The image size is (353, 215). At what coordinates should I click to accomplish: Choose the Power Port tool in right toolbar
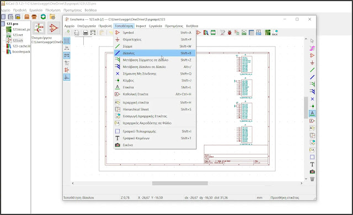click(312, 62)
